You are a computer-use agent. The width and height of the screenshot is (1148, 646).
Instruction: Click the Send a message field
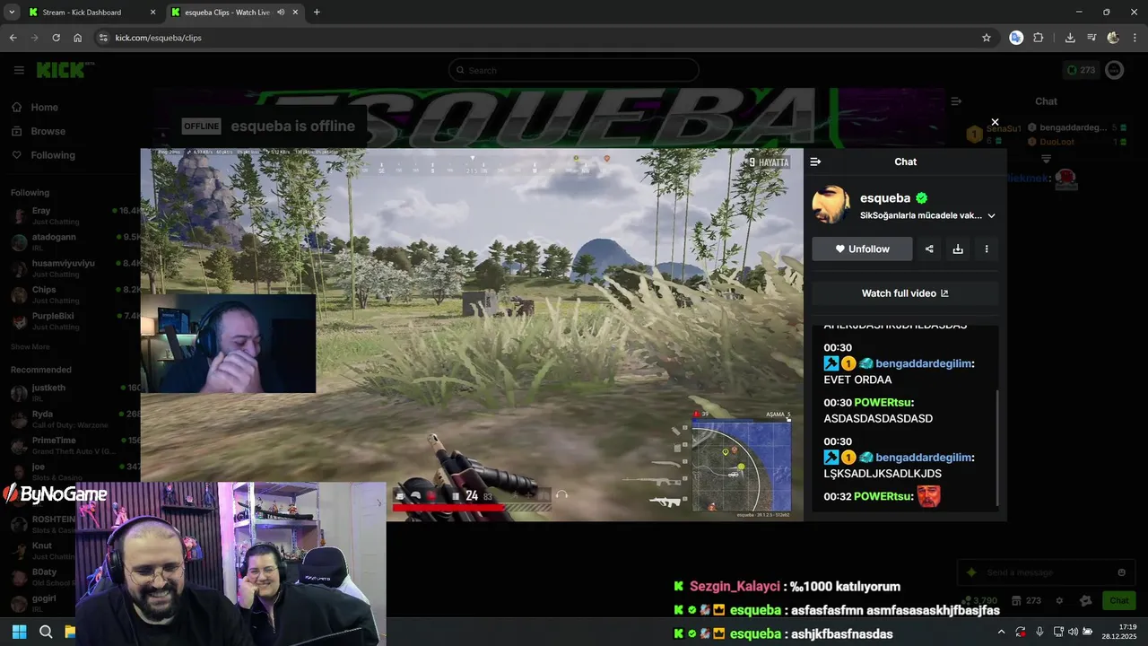(x=1046, y=572)
